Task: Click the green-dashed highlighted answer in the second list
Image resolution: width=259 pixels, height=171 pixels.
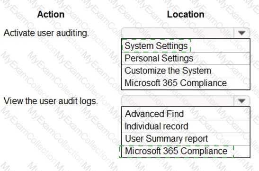Action: click(176, 152)
